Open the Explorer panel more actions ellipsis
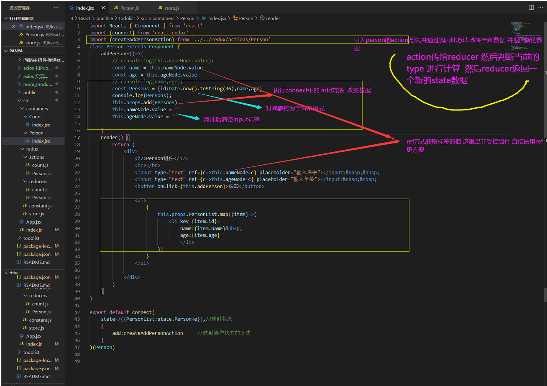 (x=56, y=8)
